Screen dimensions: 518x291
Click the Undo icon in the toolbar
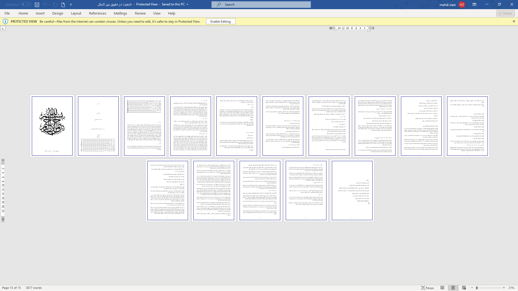click(x=44, y=4)
